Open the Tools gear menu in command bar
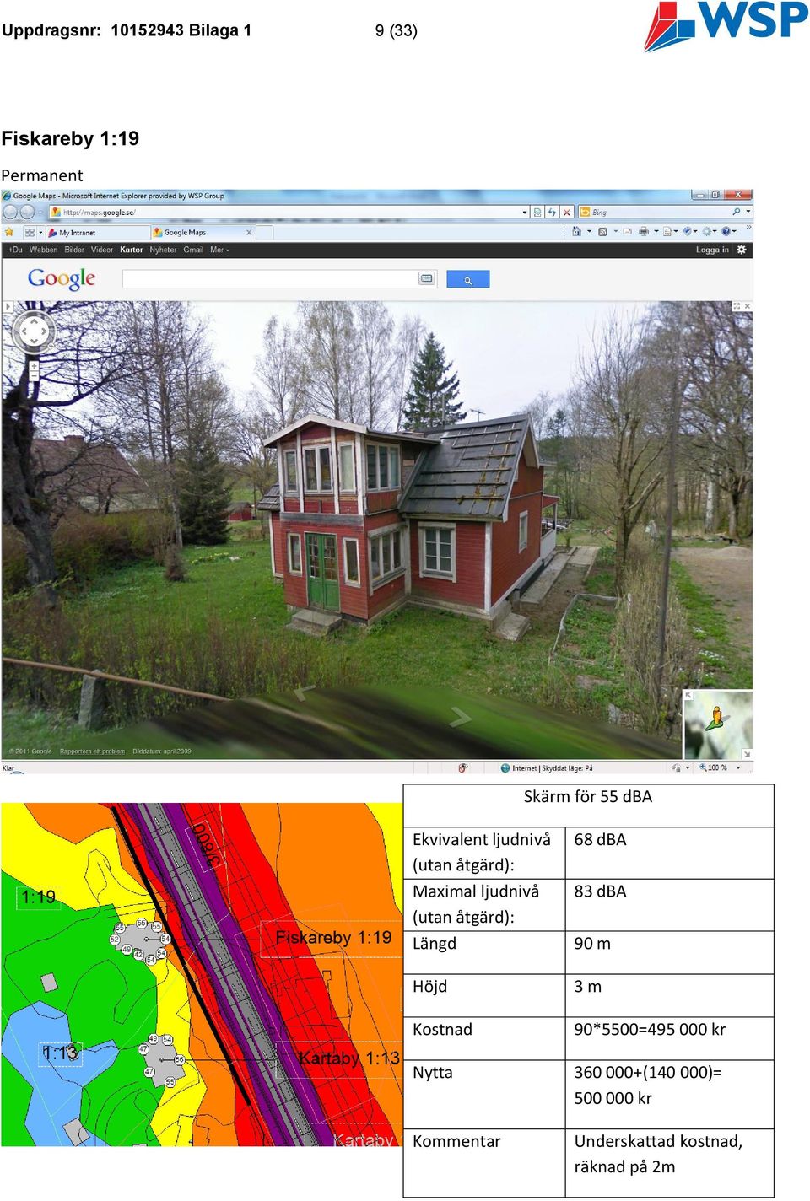Image resolution: width=810 pixels, height=1201 pixels. [x=707, y=231]
